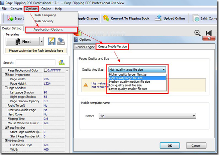219x155 pixels.
Task: Open the File menu
Action: [x=4, y=9]
